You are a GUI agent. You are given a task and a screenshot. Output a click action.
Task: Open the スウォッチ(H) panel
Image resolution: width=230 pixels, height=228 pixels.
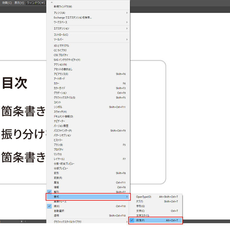pyautogui.click(x=88, y=112)
